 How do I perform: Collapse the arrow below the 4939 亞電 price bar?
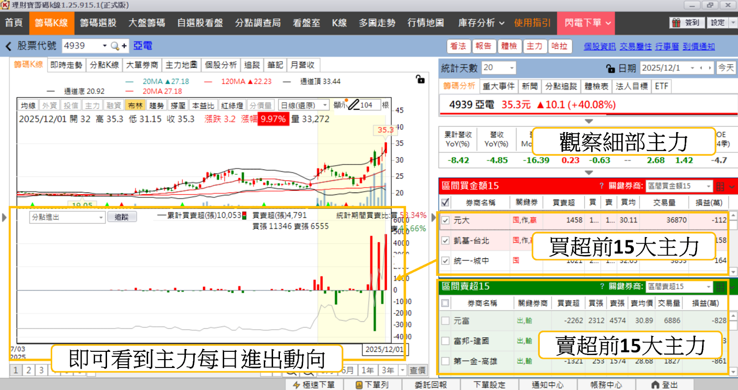(589, 121)
